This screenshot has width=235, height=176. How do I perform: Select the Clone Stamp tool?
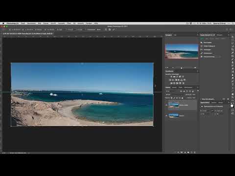point(233,62)
